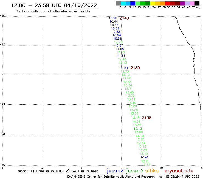
Task: Select the orange altika satellite legend label
Action: pos(152,171)
